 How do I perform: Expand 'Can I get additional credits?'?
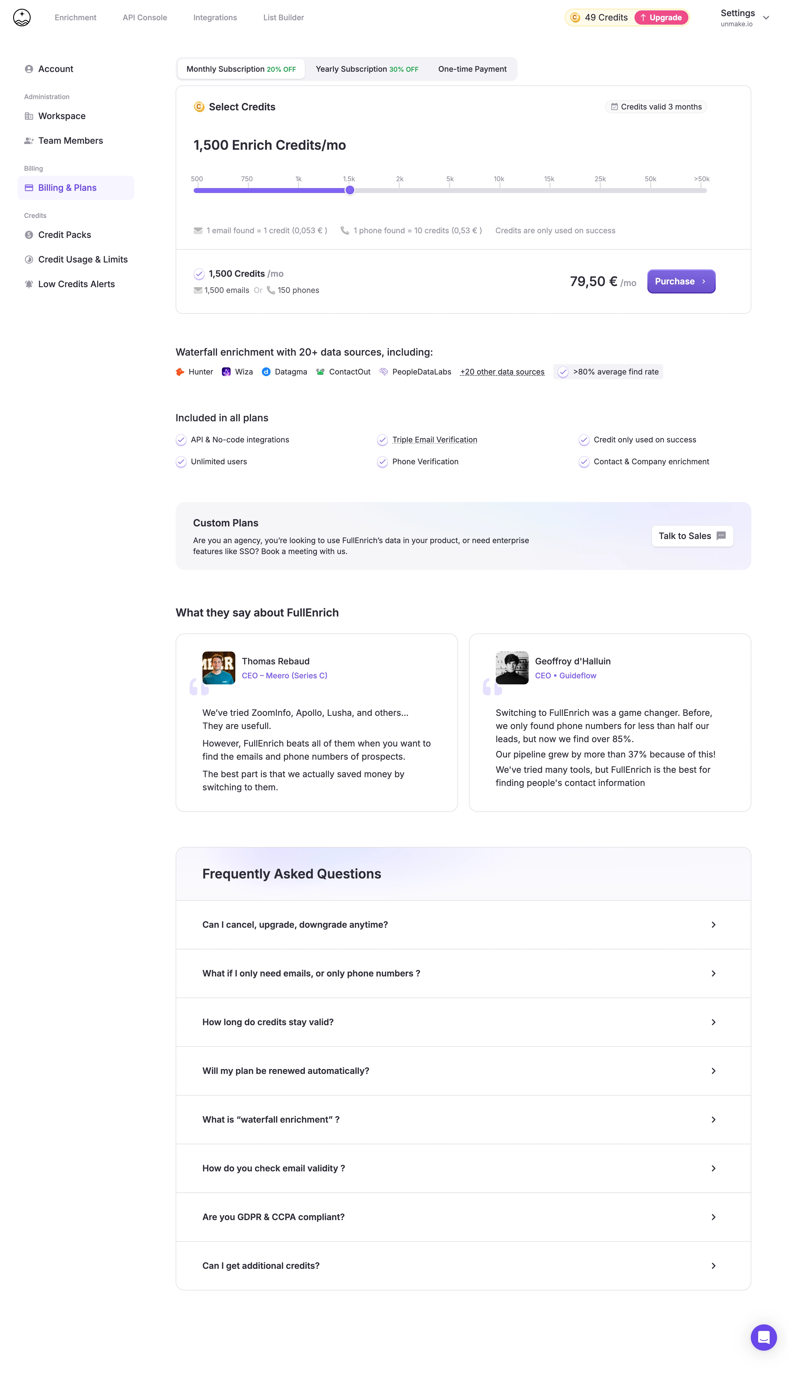click(463, 1266)
